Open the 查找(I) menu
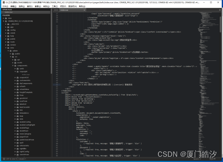Viewport: 223px width, 162px height. pyautogui.click(x=30, y=6)
